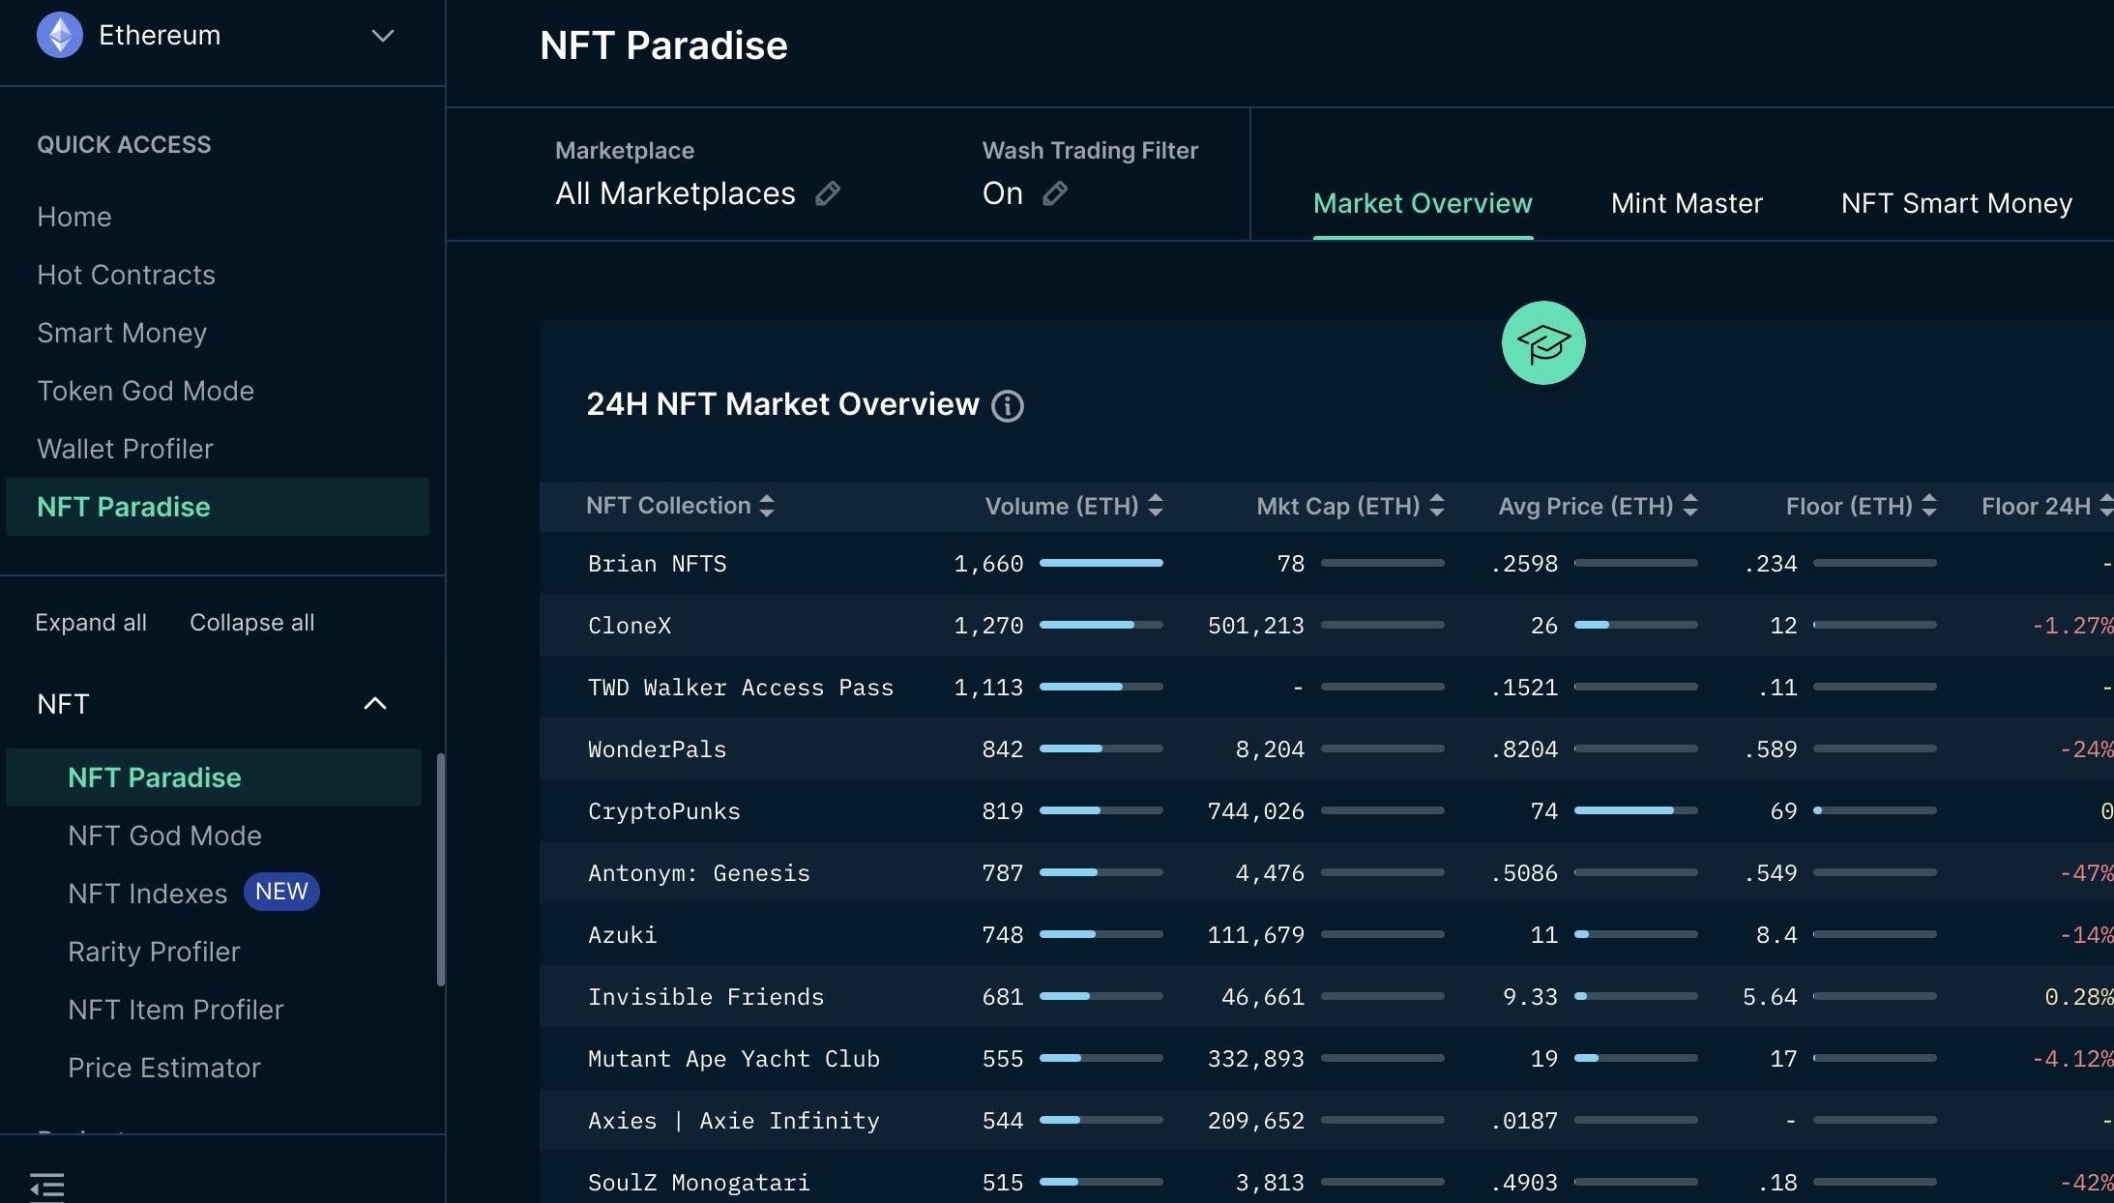2114x1203 pixels.
Task: Edit the Wash Trading Filter with the pencil icon
Action: click(1055, 193)
